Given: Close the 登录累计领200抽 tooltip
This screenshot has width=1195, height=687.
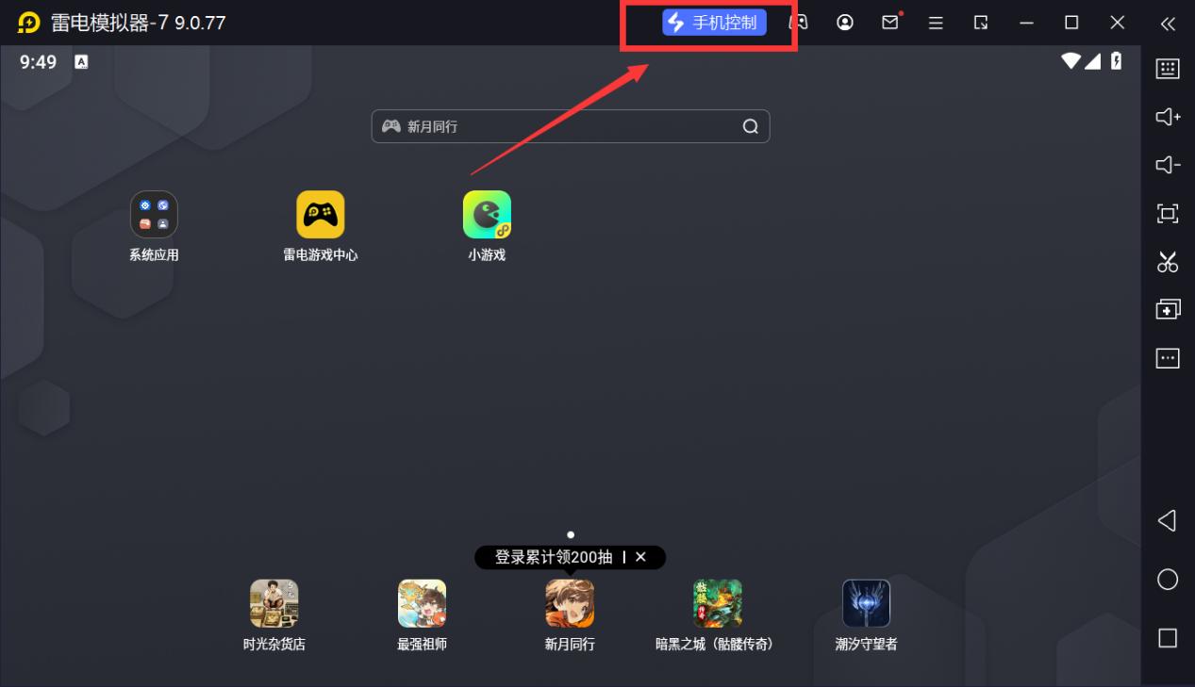Looking at the screenshot, I should pos(640,557).
